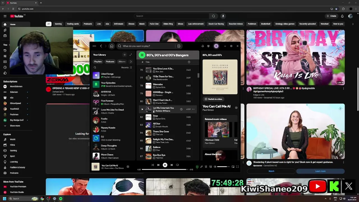Seek on Spotify track progress bar
359x202 pixels.
[x=165, y=169]
